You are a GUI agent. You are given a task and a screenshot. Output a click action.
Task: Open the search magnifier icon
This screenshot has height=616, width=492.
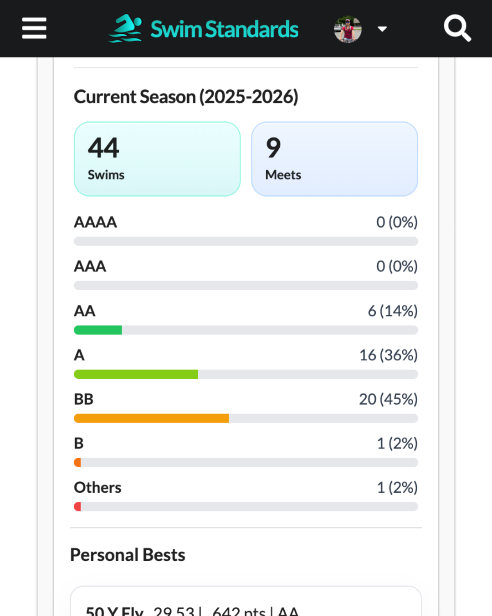457,28
